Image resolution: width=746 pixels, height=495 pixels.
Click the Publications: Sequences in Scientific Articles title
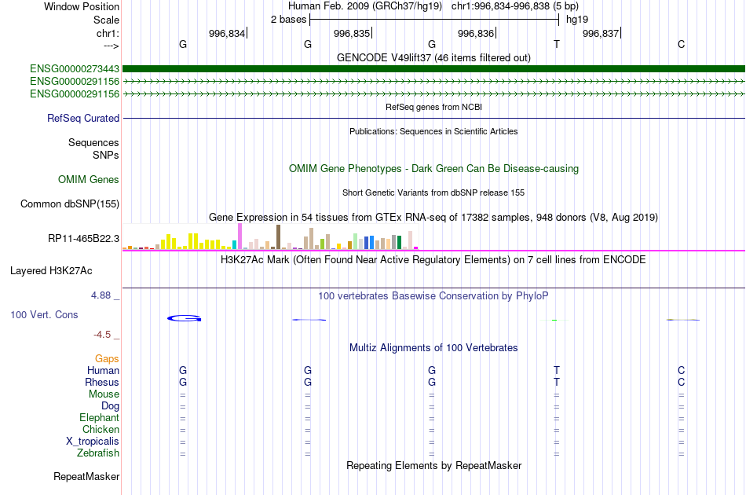click(x=433, y=131)
